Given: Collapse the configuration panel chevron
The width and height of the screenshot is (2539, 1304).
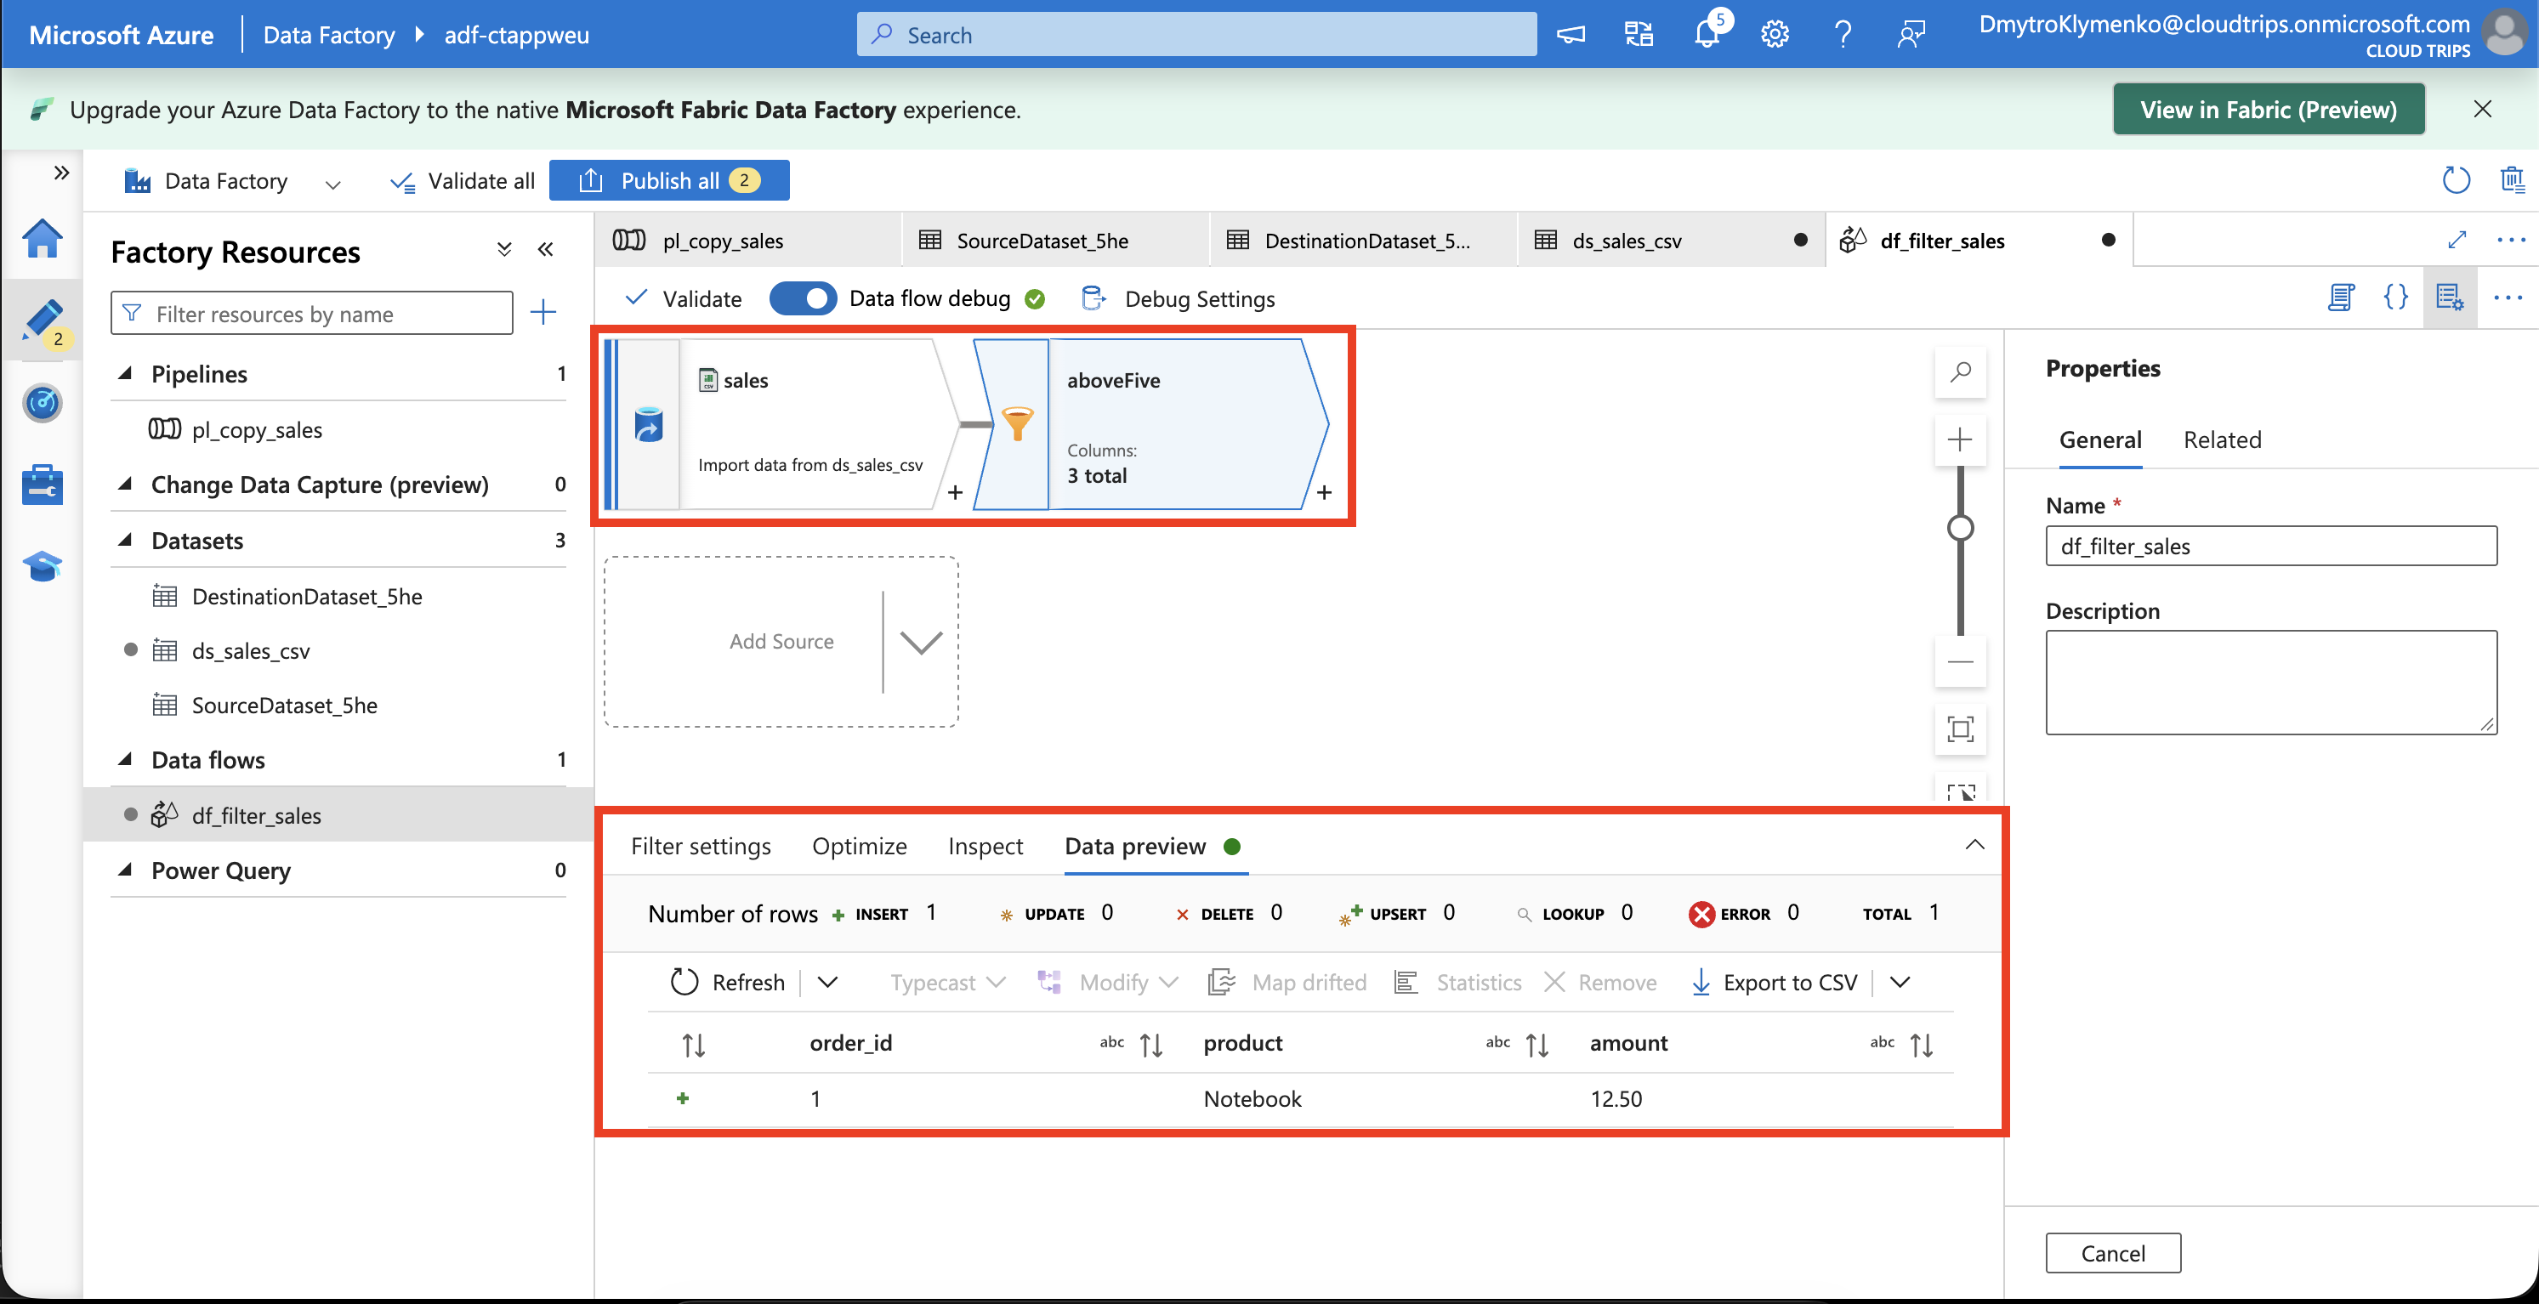Looking at the screenshot, I should coord(1974,845).
